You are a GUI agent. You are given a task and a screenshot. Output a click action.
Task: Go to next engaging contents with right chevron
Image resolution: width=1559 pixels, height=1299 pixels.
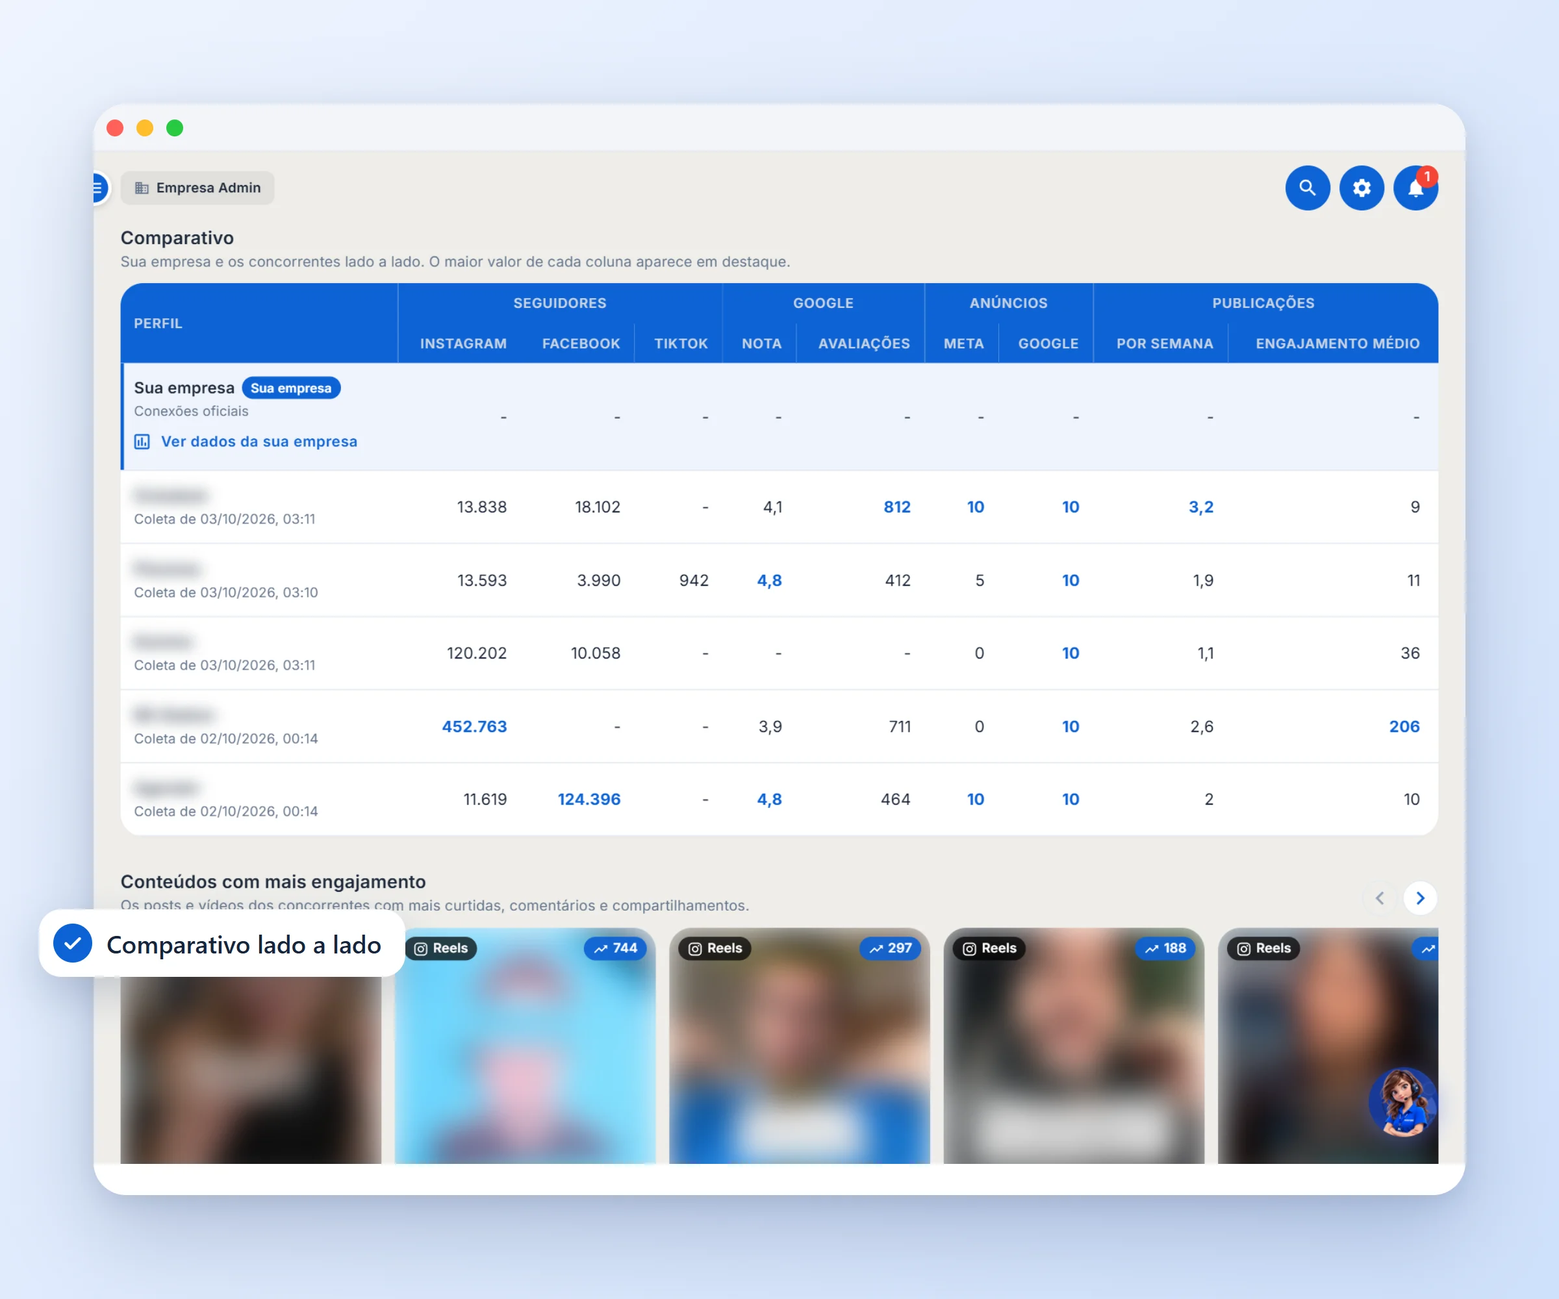click(x=1420, y=898)
